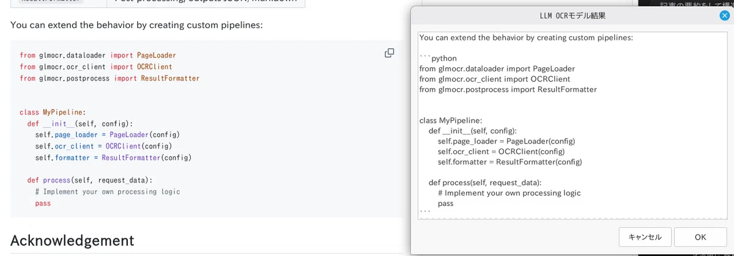Dismiss the dialog with キャンセル button
This screenshot has width=734, height=256.
645,237
